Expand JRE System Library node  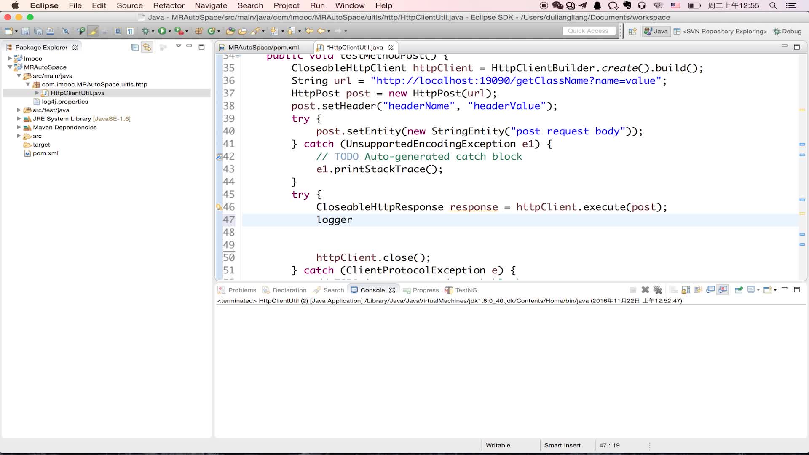tap(19, 119)
